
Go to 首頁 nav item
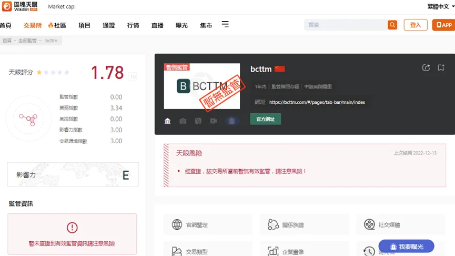5,25
